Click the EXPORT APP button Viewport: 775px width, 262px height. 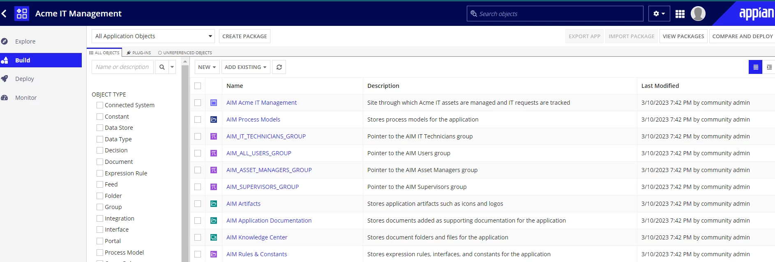pyautogui.click(x=584, y=36)
